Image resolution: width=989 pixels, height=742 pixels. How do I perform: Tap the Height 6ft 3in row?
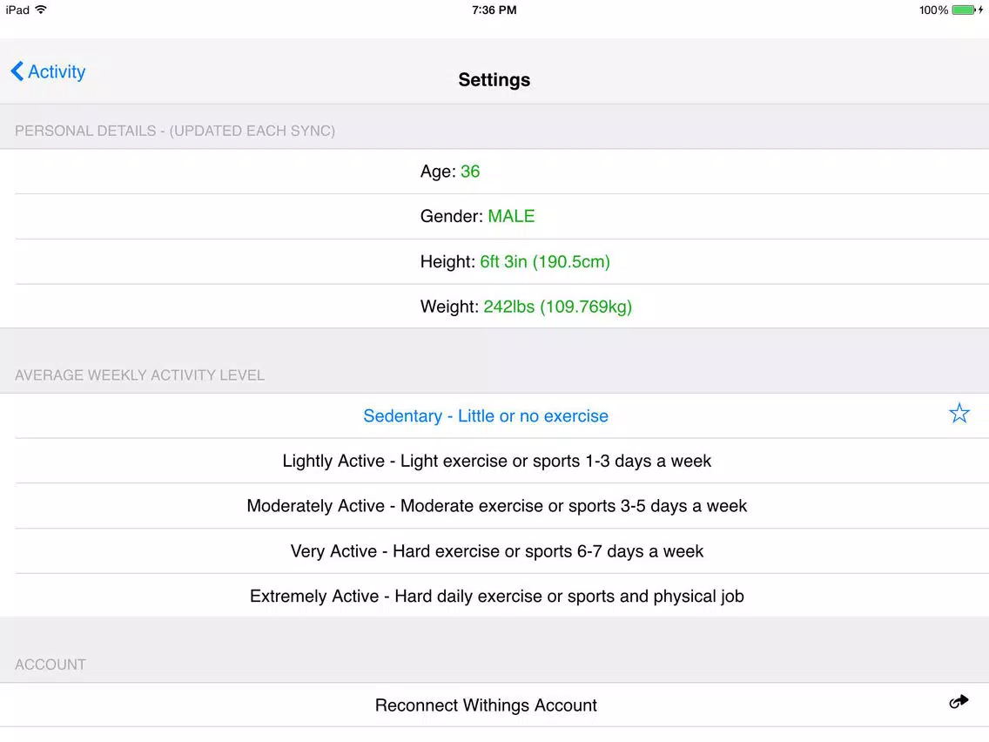pos(494,262)
